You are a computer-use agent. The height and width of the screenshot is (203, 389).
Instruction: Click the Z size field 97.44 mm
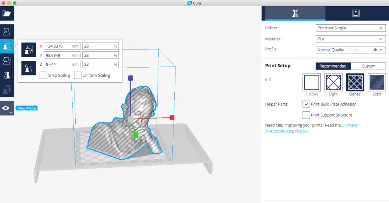click(x=62, y=64)
